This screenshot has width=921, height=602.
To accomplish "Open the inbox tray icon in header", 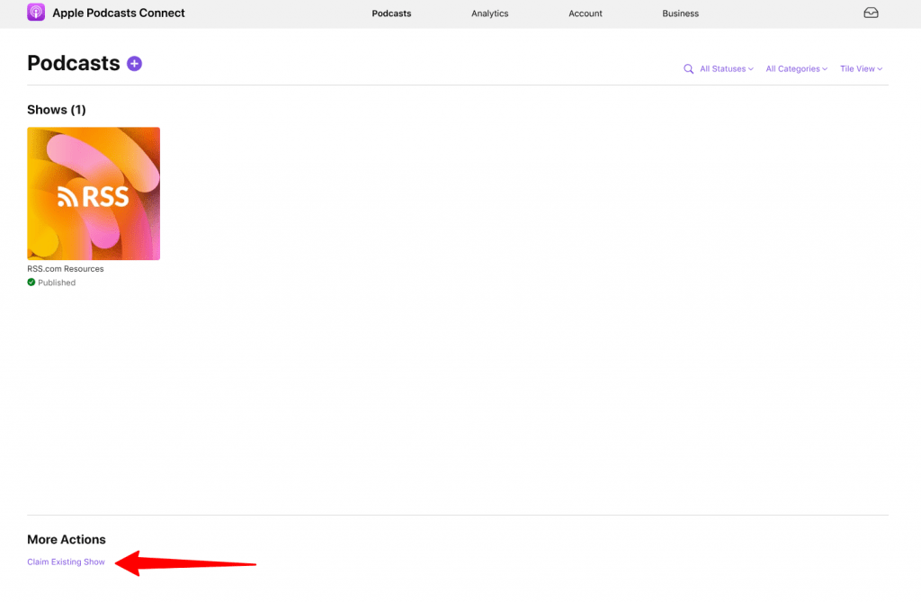I will [x=870, y=13].
